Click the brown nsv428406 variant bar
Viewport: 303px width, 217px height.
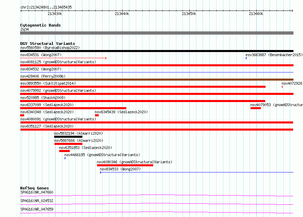click(x=157, y=80)
